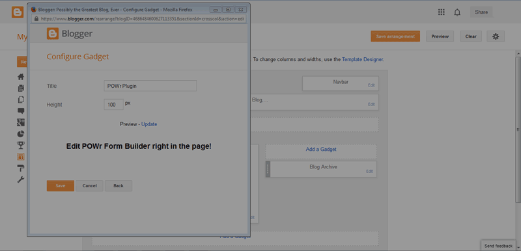Open the Layout icon in sidebar
521x251 pixels.
coord(21,157)
